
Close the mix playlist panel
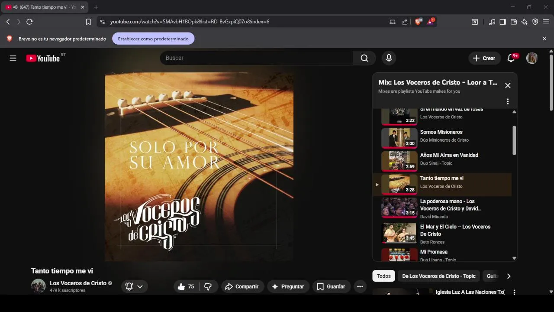(508, 85)
